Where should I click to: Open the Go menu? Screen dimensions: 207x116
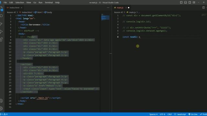(x=35, y=3)
